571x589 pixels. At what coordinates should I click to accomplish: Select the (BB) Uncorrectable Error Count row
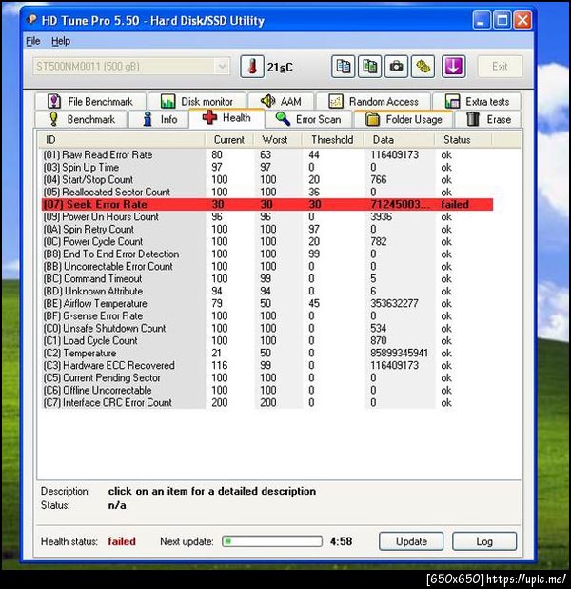[x=267, y=266]
